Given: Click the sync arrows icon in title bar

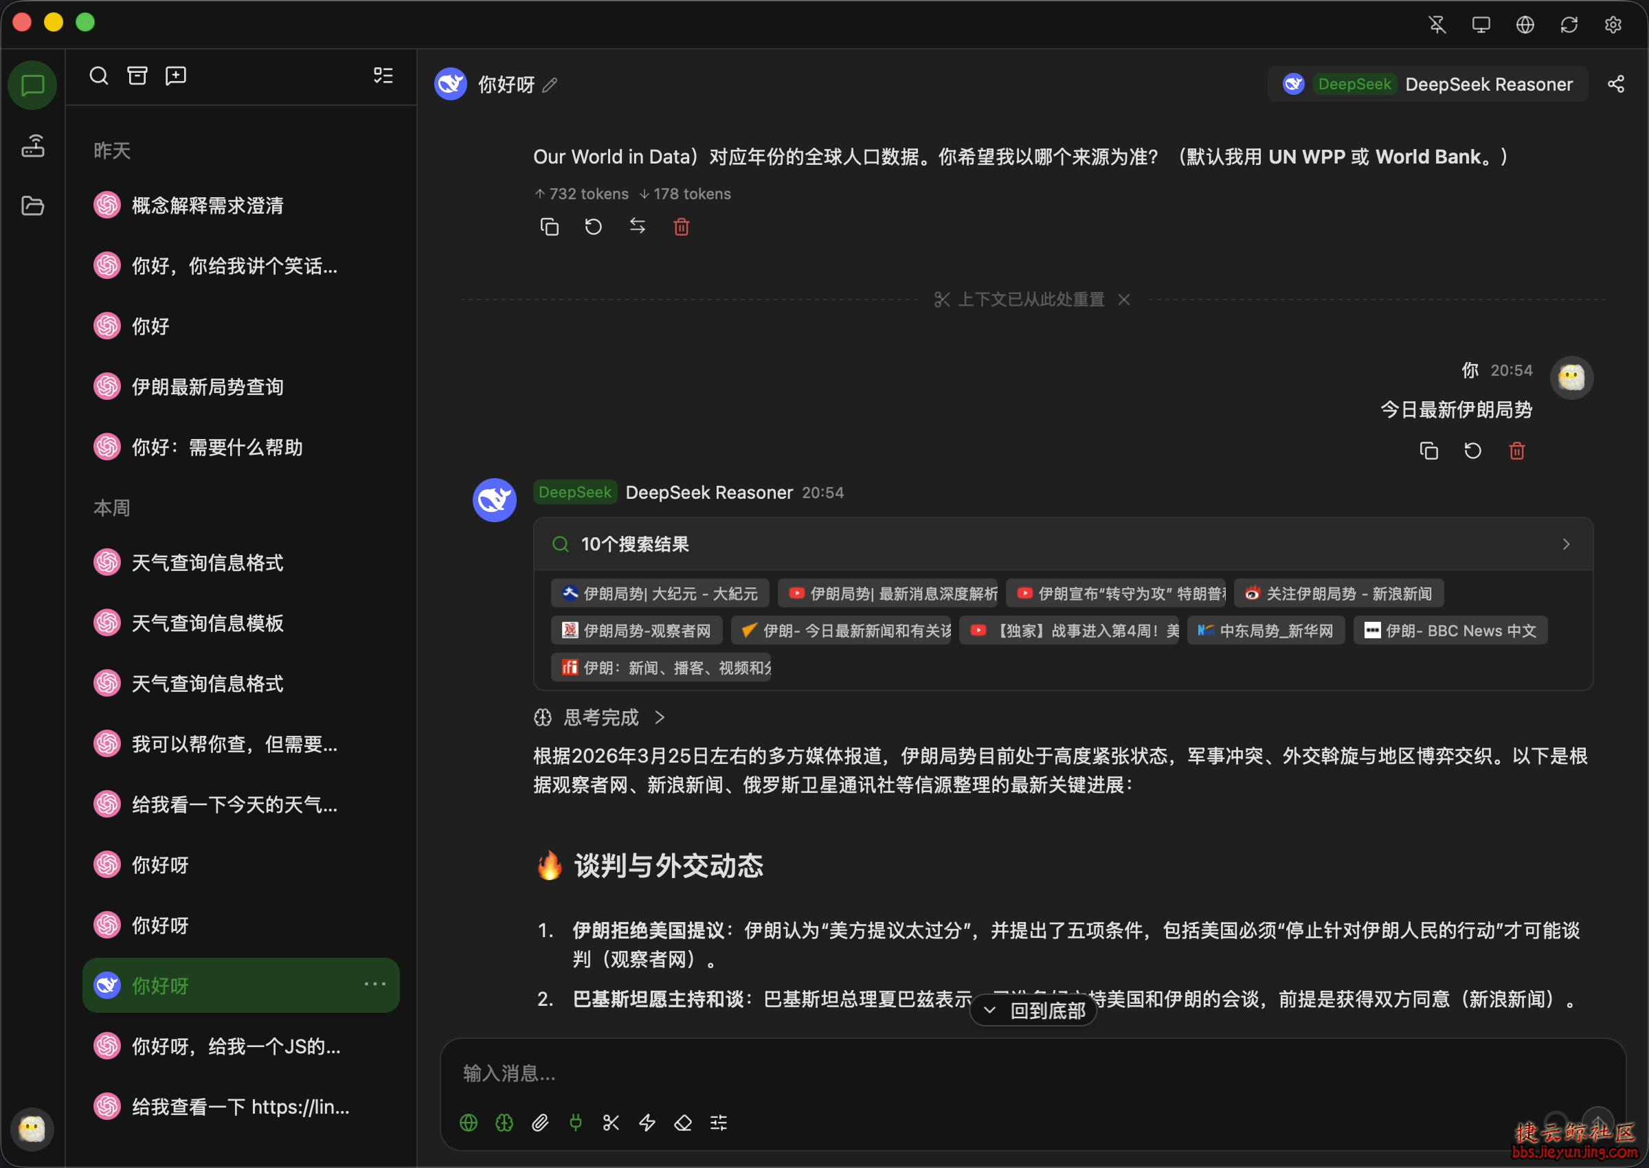Looking at the screenshot, I should coord(1569,25).
